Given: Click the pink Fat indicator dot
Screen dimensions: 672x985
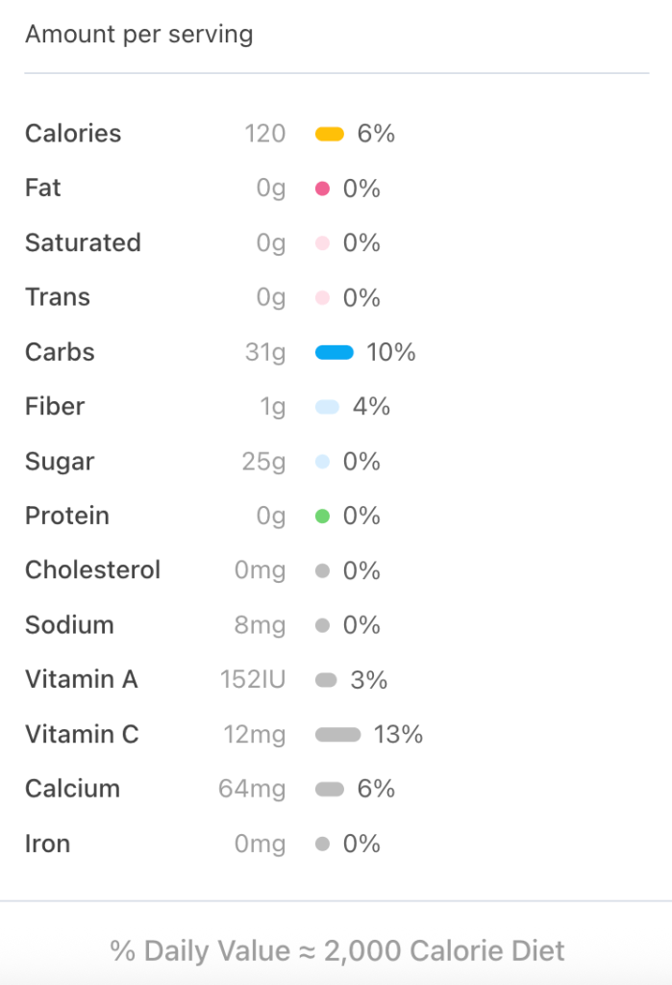Looking at the screenshot, I should [x=323, y=189].
